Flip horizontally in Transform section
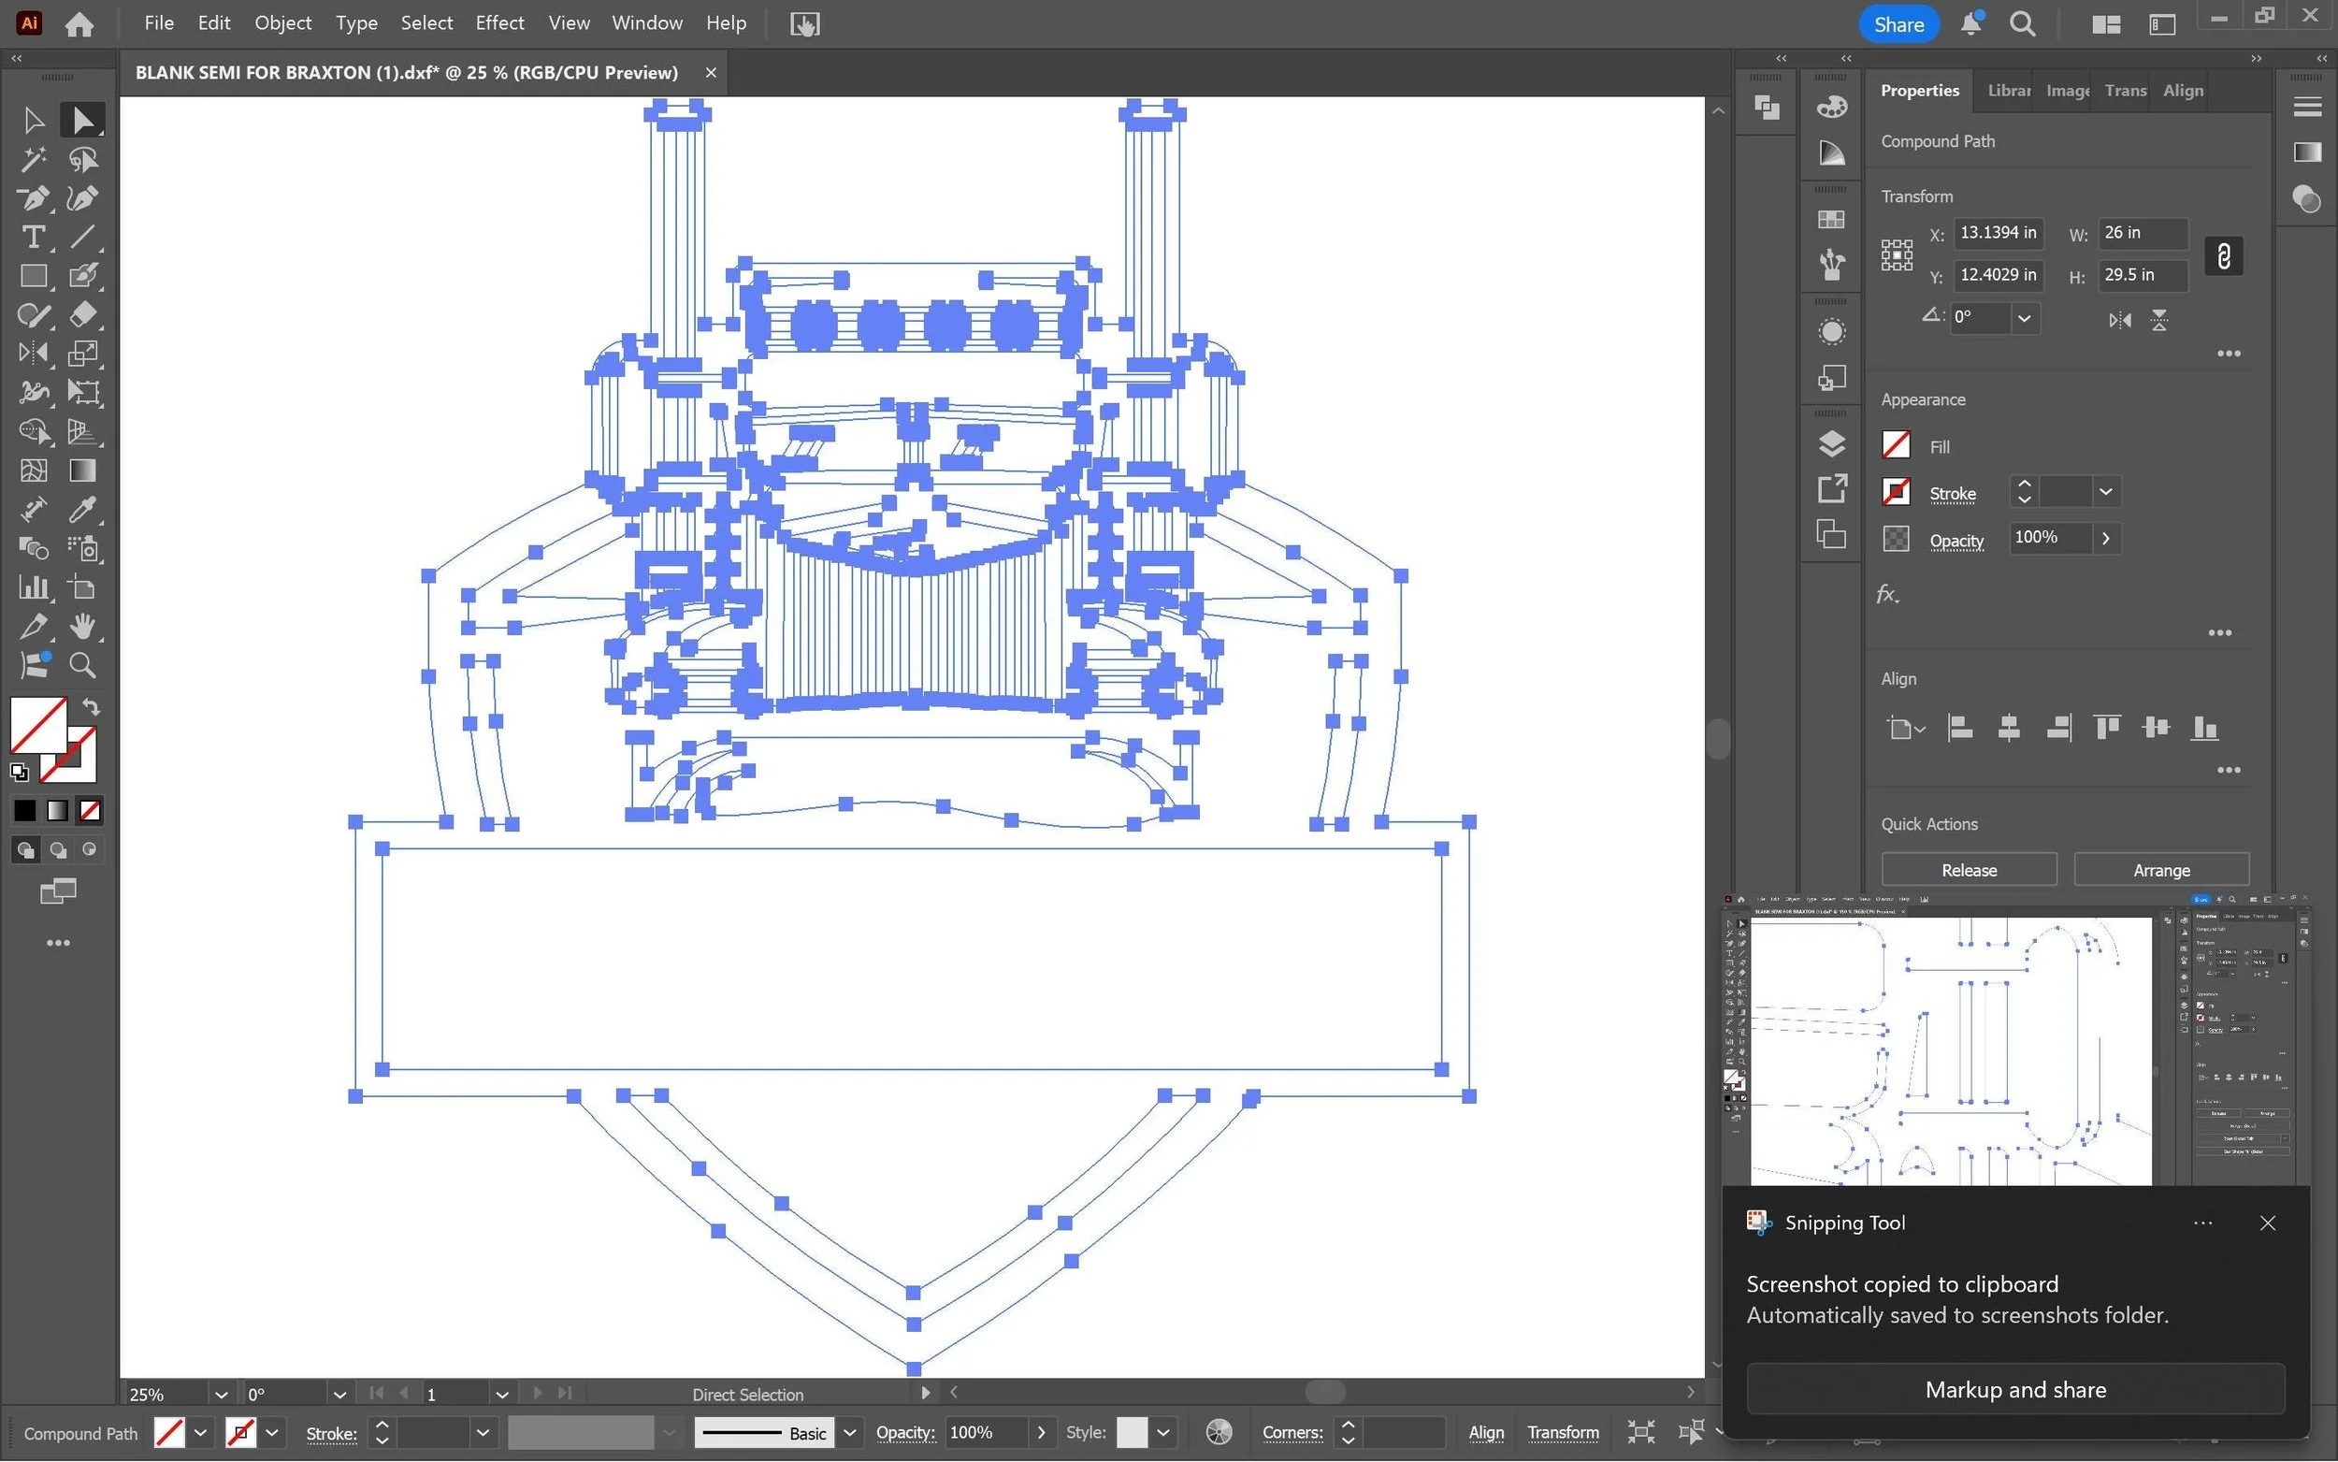This screenshot has width=2338, height=1462. point(2118,320)
